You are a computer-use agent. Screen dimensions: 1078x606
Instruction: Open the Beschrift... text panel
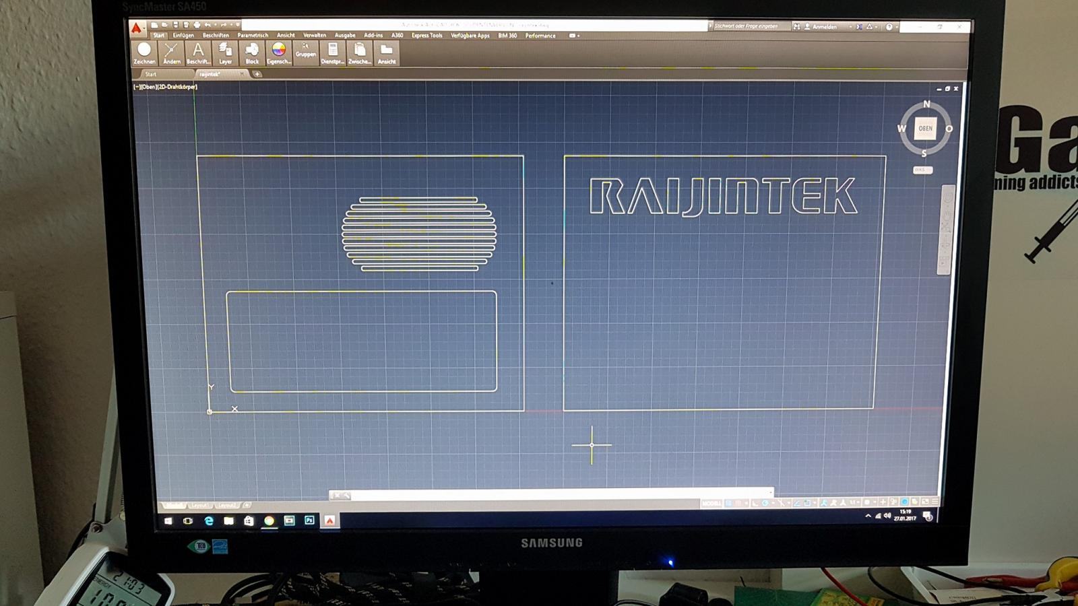click(198, 53)
